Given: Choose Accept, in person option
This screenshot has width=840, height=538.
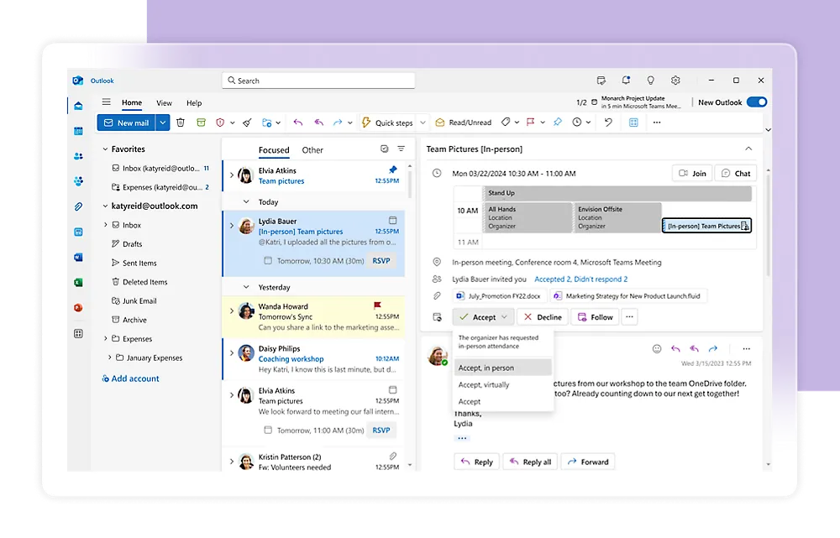Looking at the screenshot, I should tap(502, 368).
